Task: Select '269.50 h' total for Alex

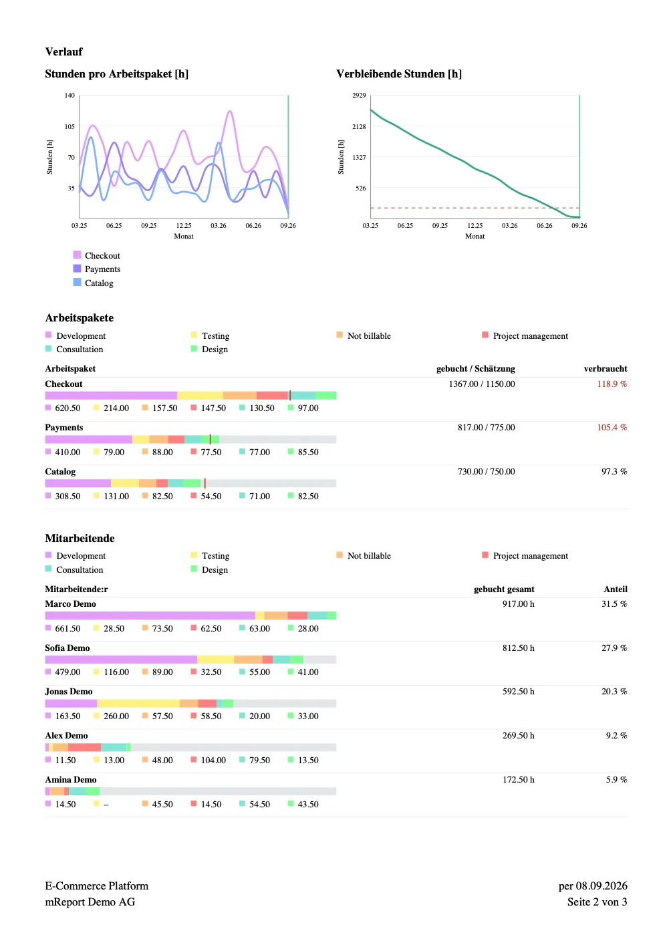Action: point(519,735)
